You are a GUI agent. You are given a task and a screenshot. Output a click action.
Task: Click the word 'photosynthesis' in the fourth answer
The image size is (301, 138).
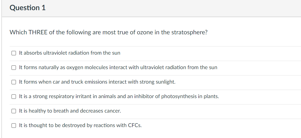click(x=178, y=97)
